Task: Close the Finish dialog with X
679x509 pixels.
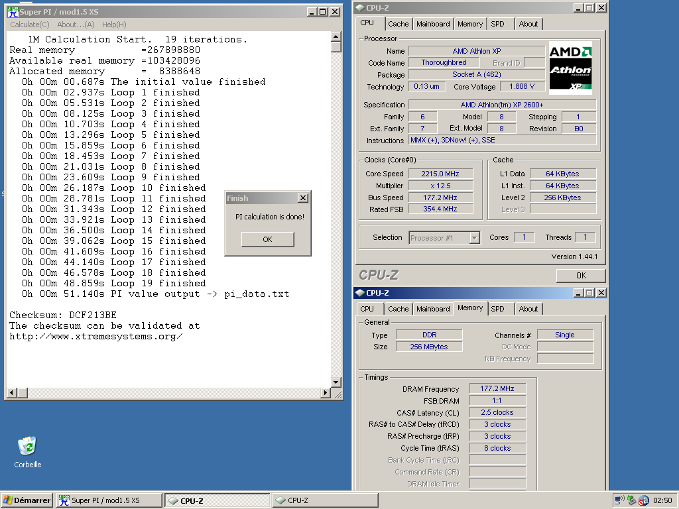Action: 303,198
